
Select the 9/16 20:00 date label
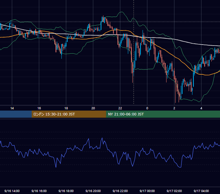[x=93, y=191]
